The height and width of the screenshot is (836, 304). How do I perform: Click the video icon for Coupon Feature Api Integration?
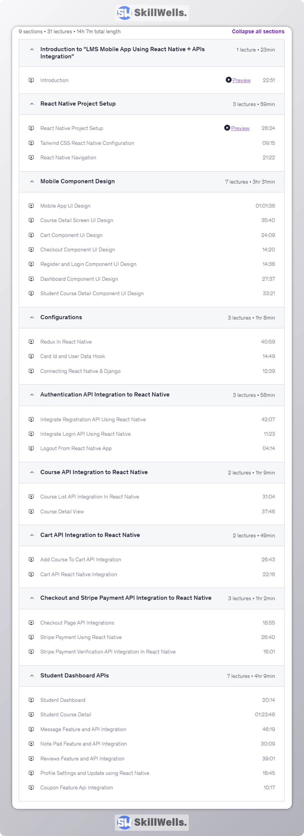pyautogui.click(x=31, y=788)
